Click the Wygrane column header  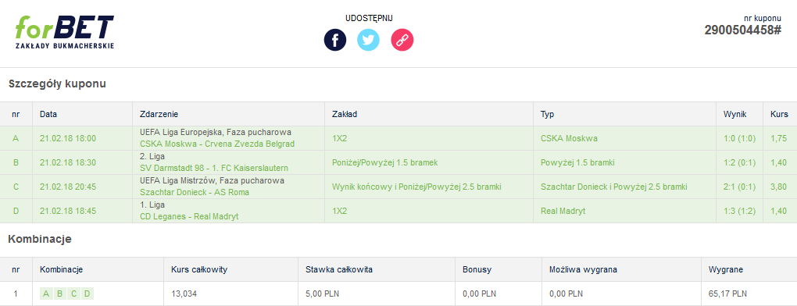[725, 269]
